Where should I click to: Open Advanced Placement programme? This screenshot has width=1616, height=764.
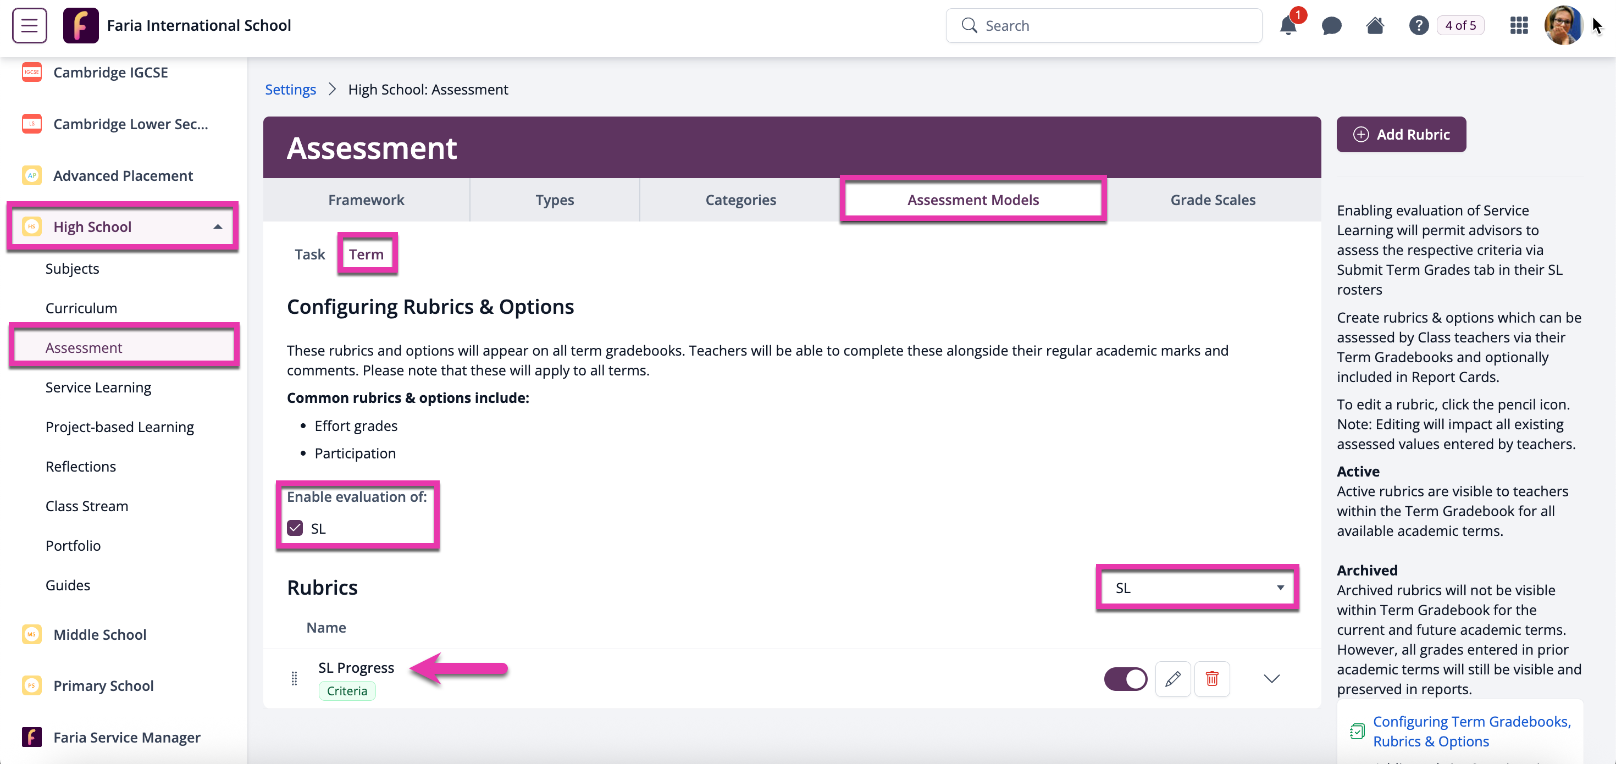[123, 176]
